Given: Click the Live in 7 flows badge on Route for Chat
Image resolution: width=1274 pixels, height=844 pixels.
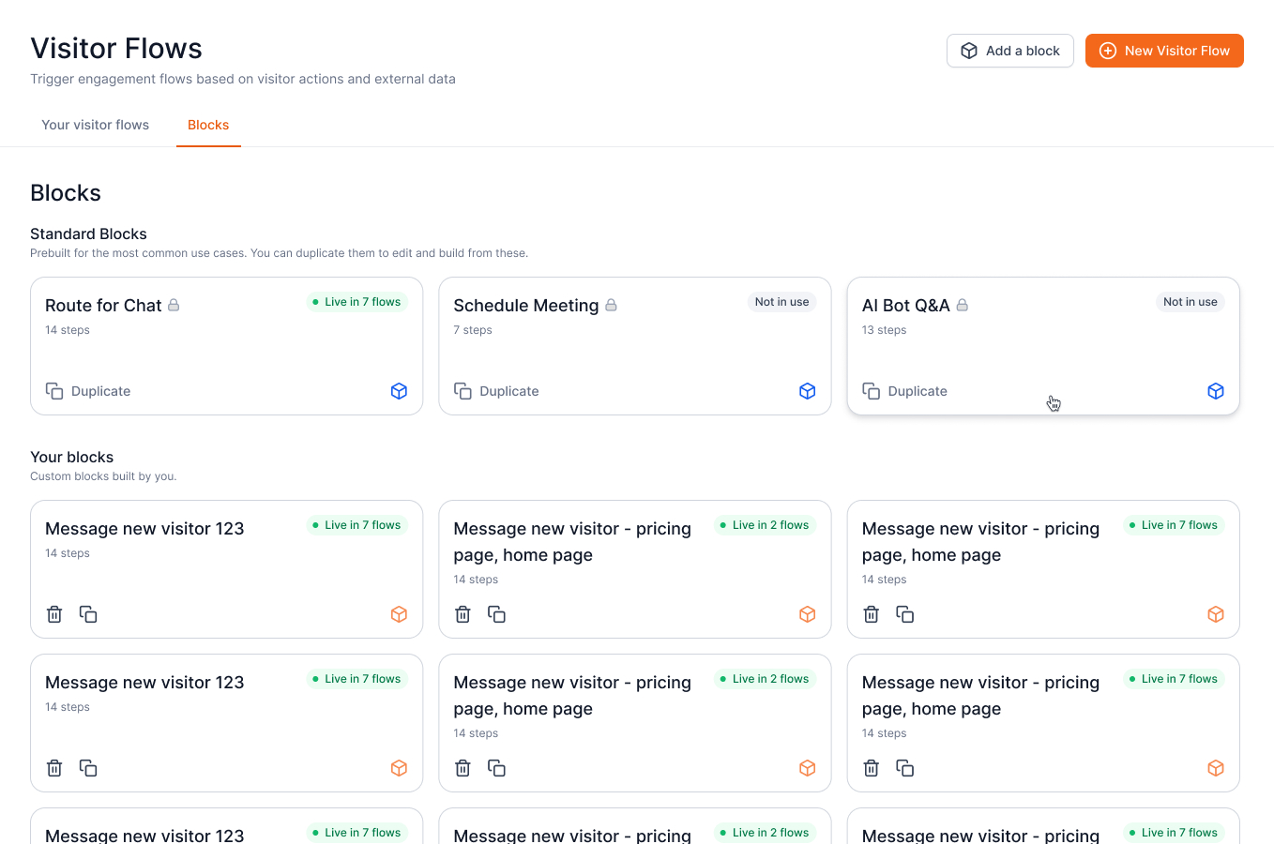Looking at the screenshot, I should point(356,302).
